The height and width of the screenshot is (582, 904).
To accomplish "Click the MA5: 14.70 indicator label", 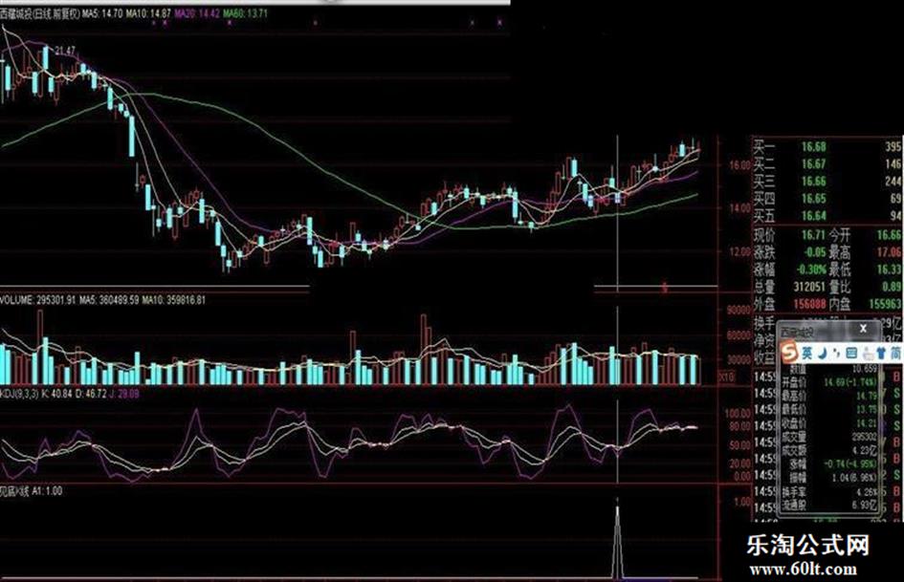I will pyautogui.click(x=102, y=13).
